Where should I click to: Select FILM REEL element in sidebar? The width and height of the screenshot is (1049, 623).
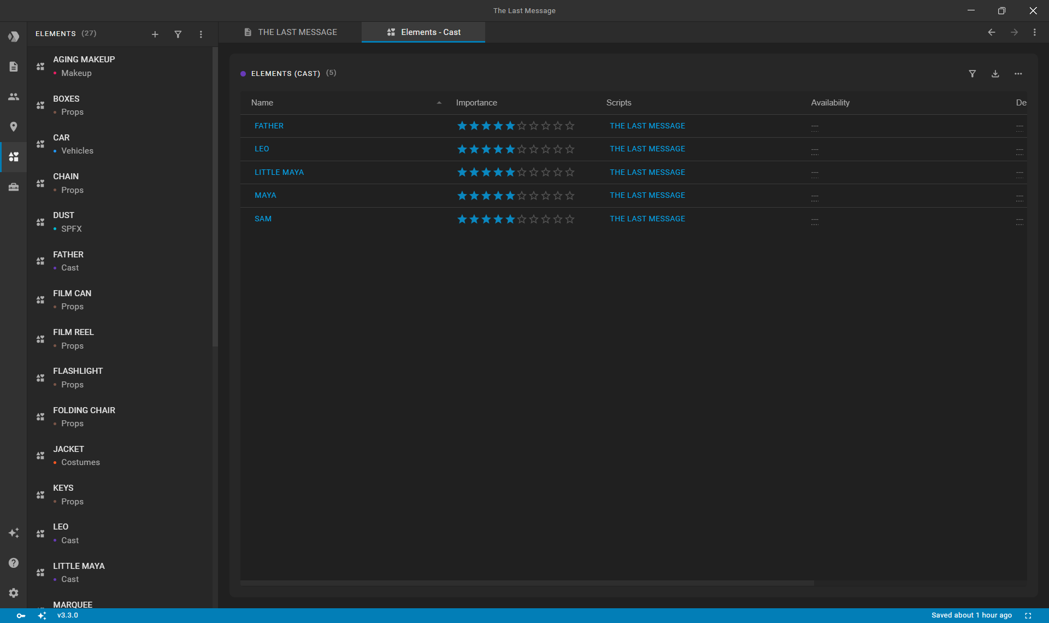120,339
